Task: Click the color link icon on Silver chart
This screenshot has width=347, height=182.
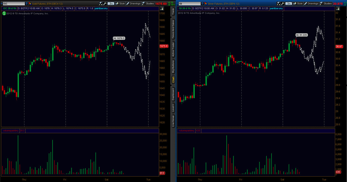Action: coord(206,3)
